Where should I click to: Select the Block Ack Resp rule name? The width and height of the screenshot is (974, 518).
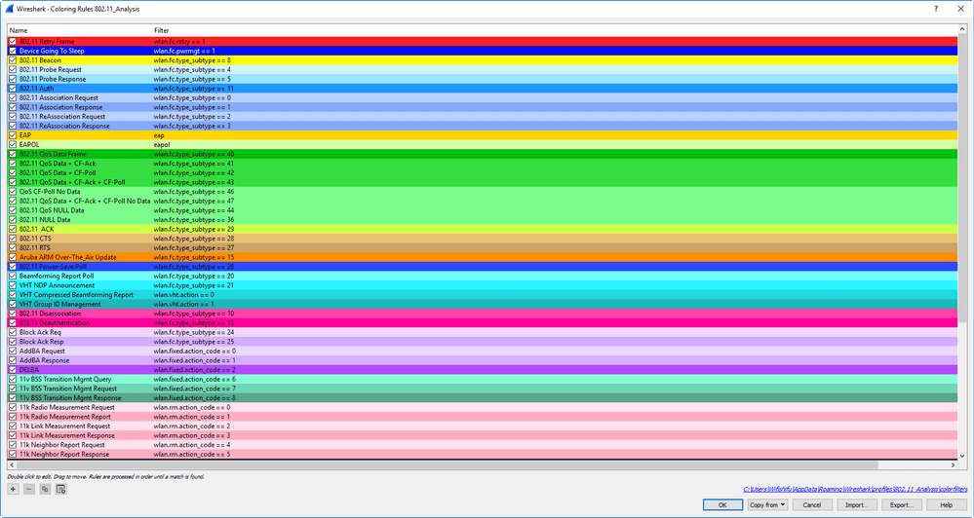[42, 342]
